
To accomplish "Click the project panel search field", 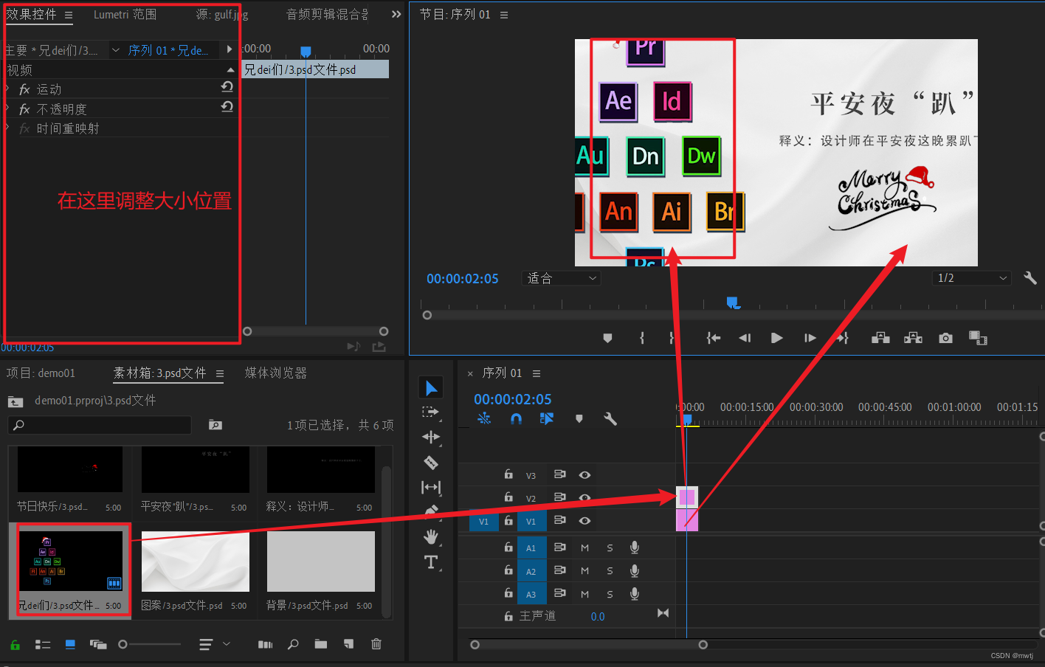I will (100, 425).
